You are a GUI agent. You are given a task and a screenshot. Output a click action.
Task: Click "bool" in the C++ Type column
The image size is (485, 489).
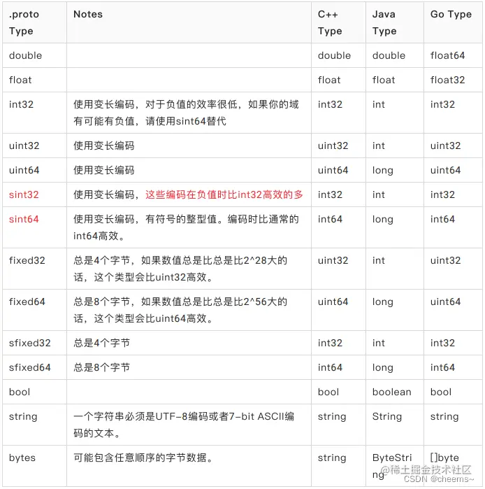coord(328,392)
